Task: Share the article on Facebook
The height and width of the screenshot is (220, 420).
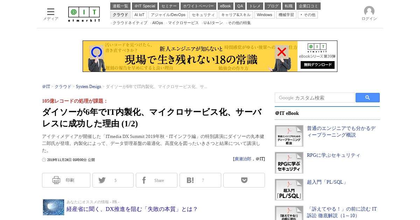Action: (x=156, y=180)
